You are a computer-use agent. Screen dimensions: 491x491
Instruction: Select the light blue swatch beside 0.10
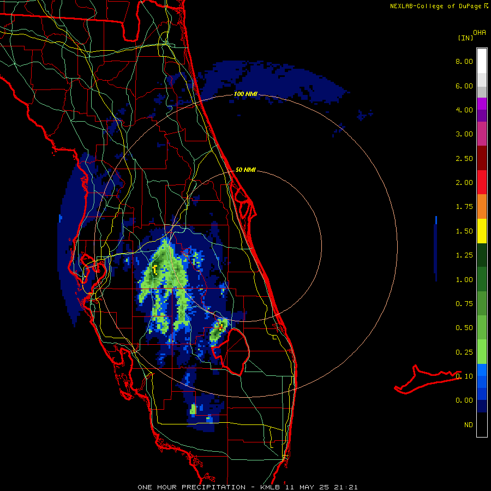pyautogui.click(x=482, y=370)
